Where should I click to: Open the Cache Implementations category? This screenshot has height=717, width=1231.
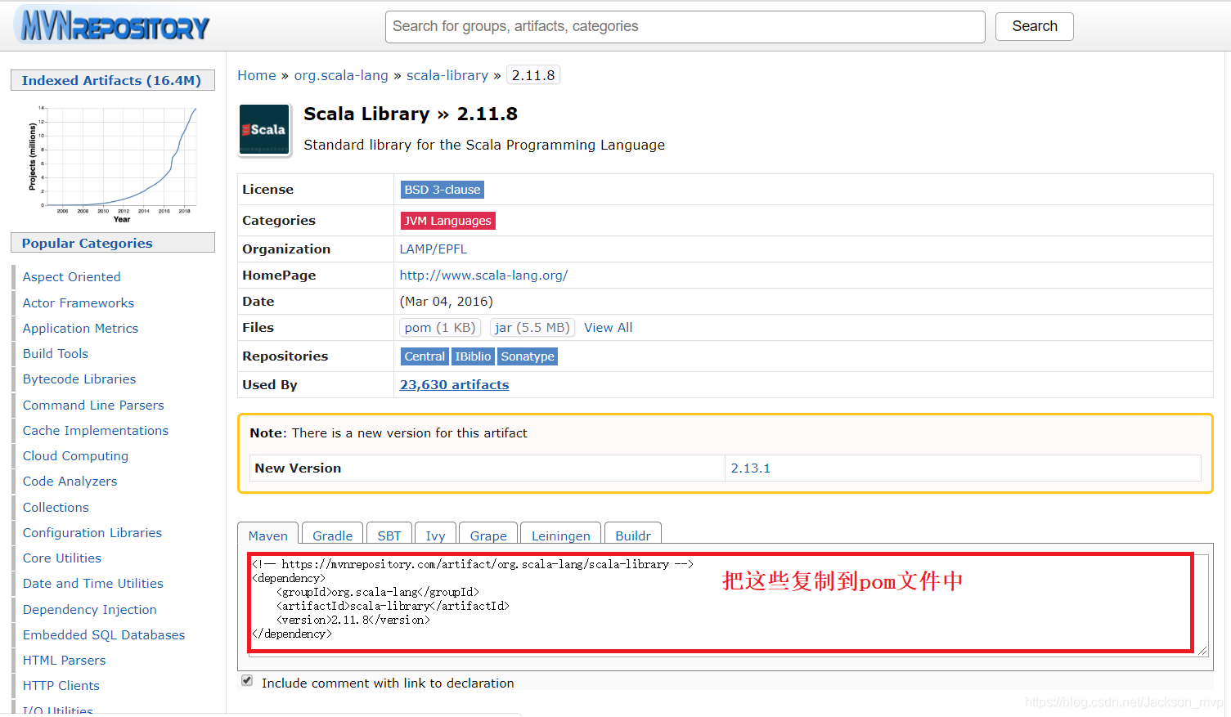tap(96, 430)
